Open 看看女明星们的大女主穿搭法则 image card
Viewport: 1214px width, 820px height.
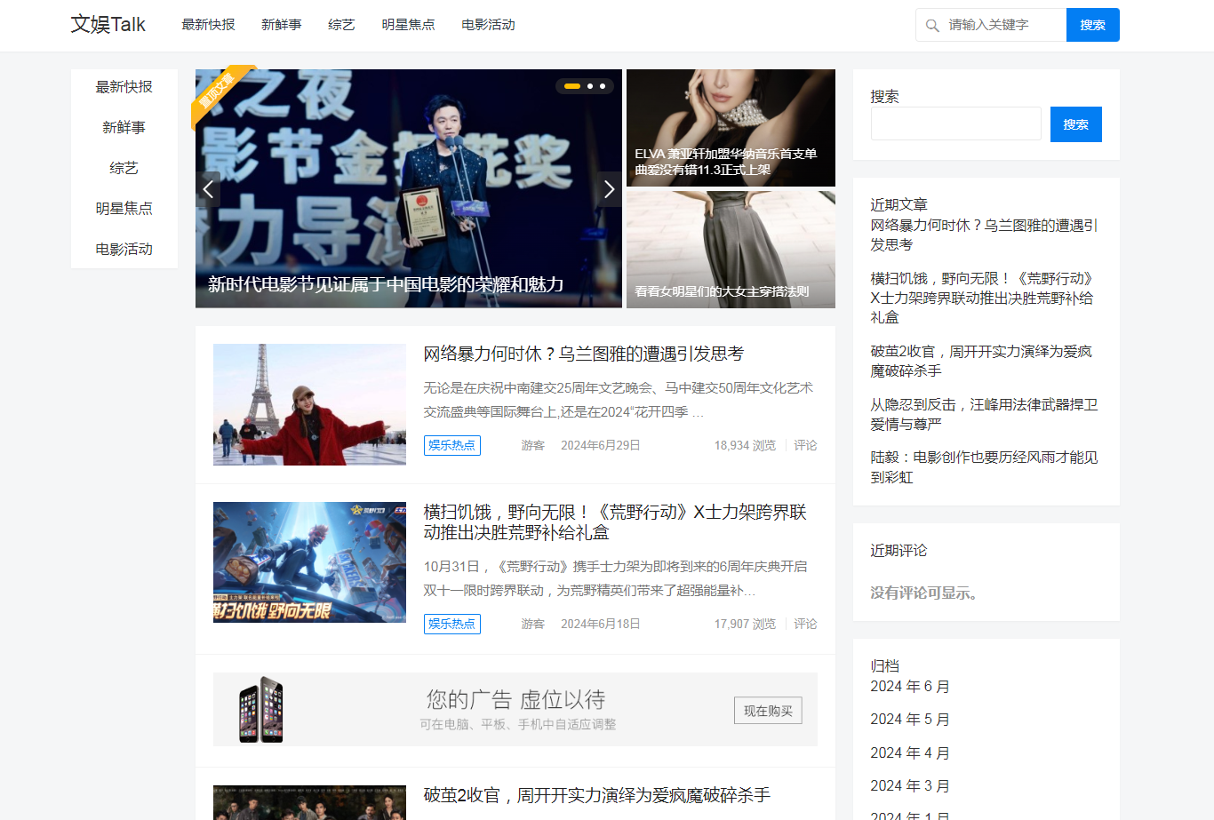click(x=731, y=250)
